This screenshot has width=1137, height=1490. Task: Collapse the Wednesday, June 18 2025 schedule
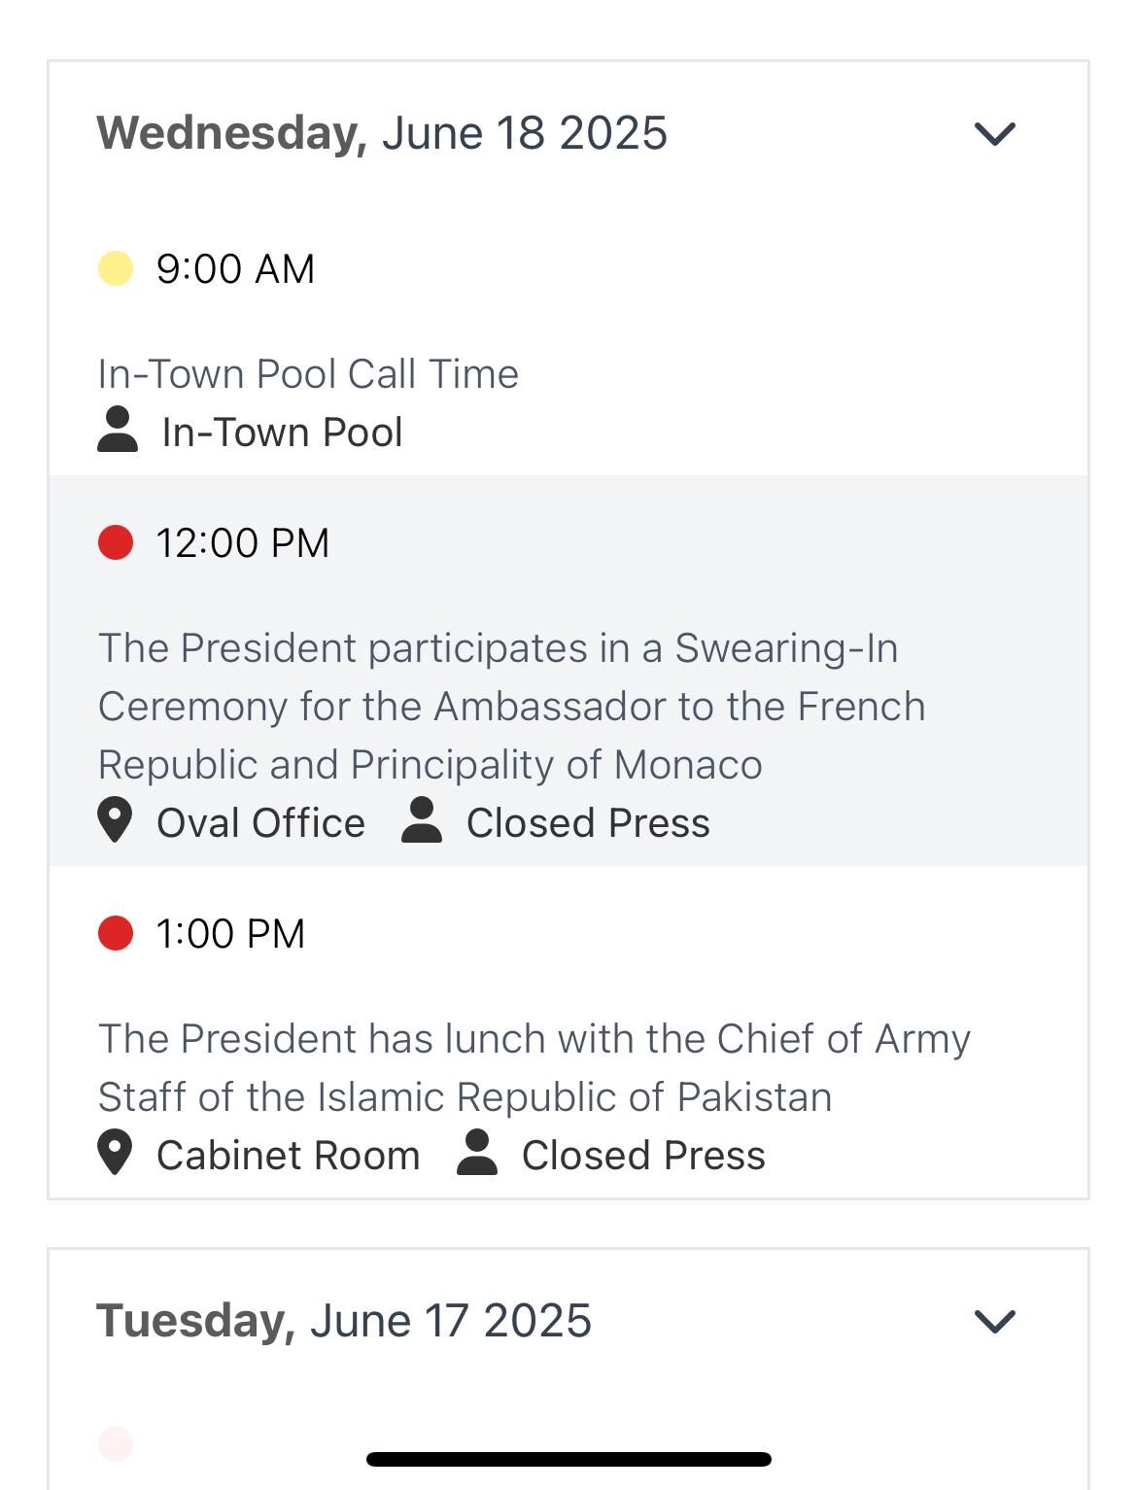[x=994, y=133]
